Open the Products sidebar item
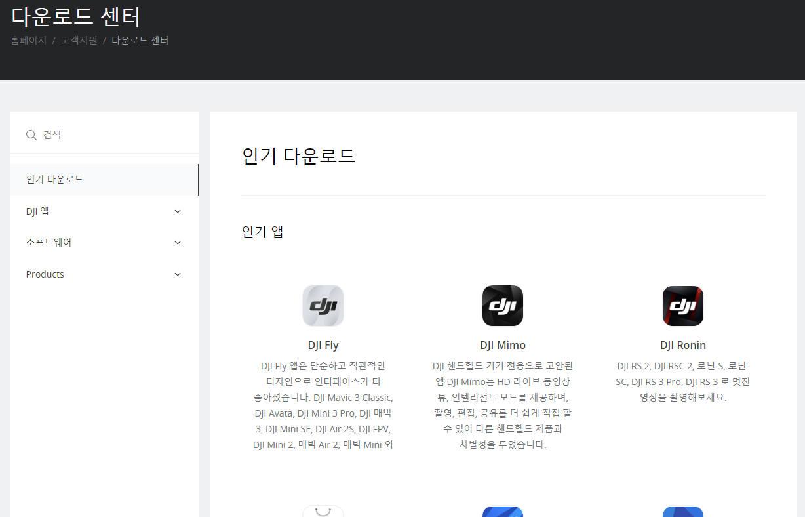The image size is (805, 517). 105,274
